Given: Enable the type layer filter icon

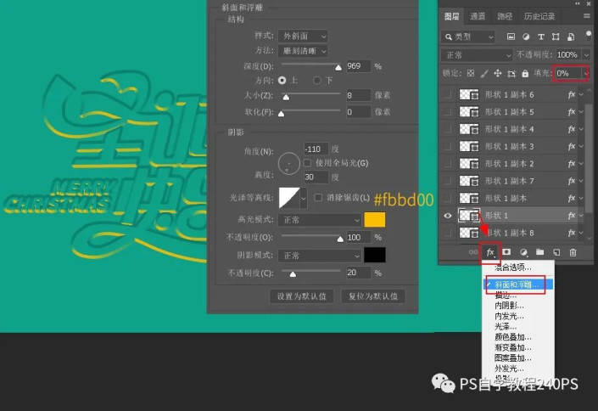Looking at the screenshot, I should coord(541,37).
